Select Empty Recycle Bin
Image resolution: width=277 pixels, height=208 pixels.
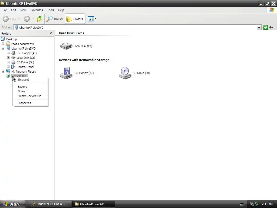[30, 96]
